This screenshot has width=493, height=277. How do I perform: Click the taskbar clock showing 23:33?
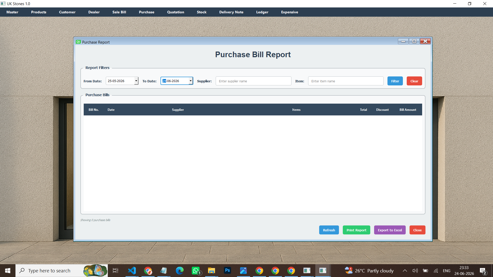tap(464, 271)
